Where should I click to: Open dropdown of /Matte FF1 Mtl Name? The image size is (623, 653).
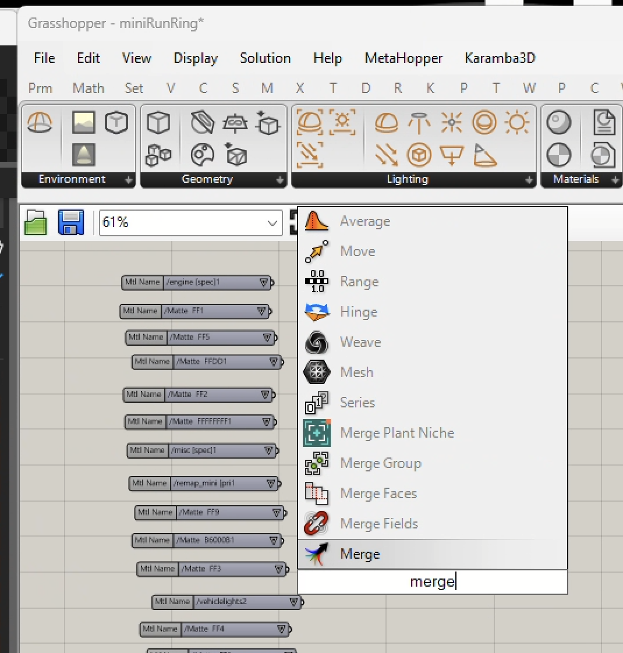261,311
